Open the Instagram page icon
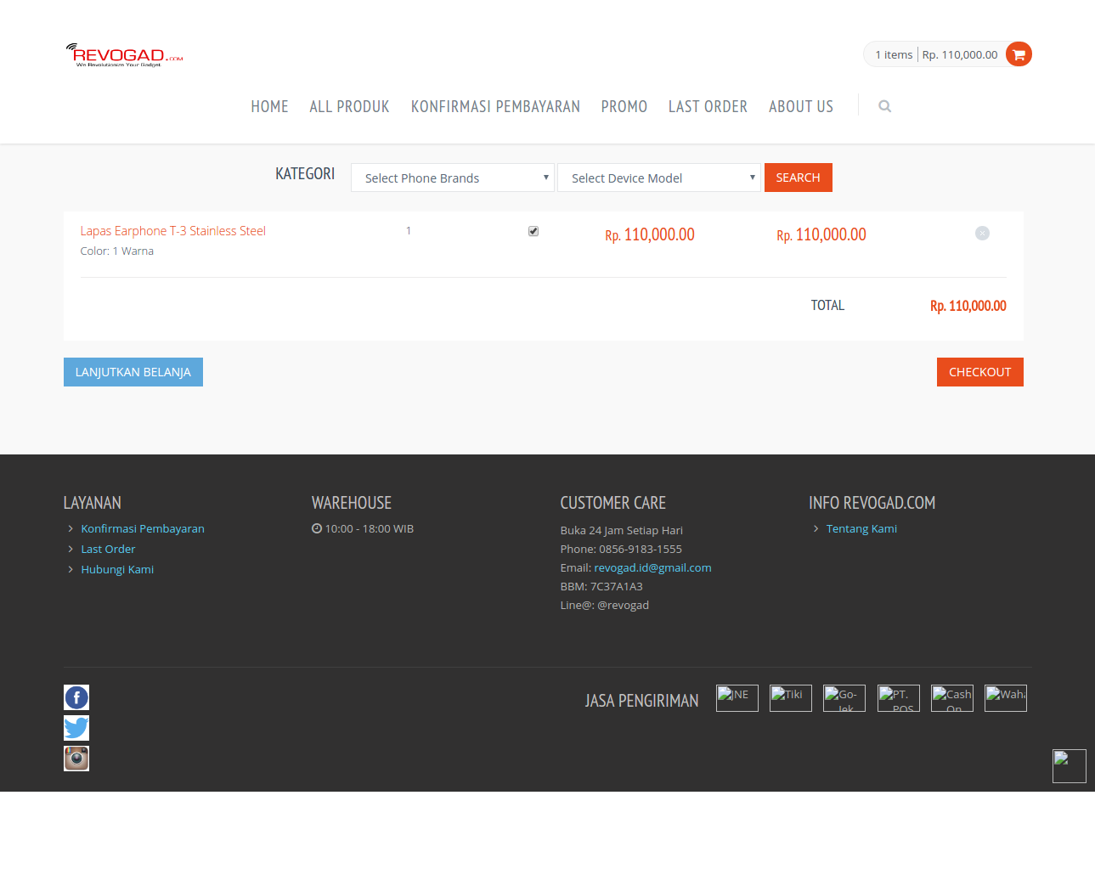The width and height of the screenshot is (1095, 880). [x=76, y=758]
